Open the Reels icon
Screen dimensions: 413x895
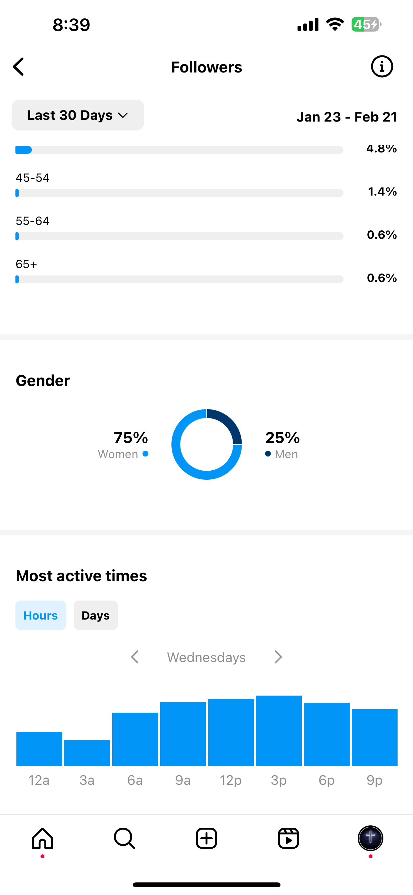pos(288,838)
